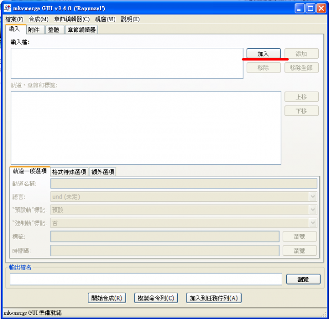This screenshot has height=319, width=329.
Task: Open the 檔案(F) menu
Action: coord(14,19)
